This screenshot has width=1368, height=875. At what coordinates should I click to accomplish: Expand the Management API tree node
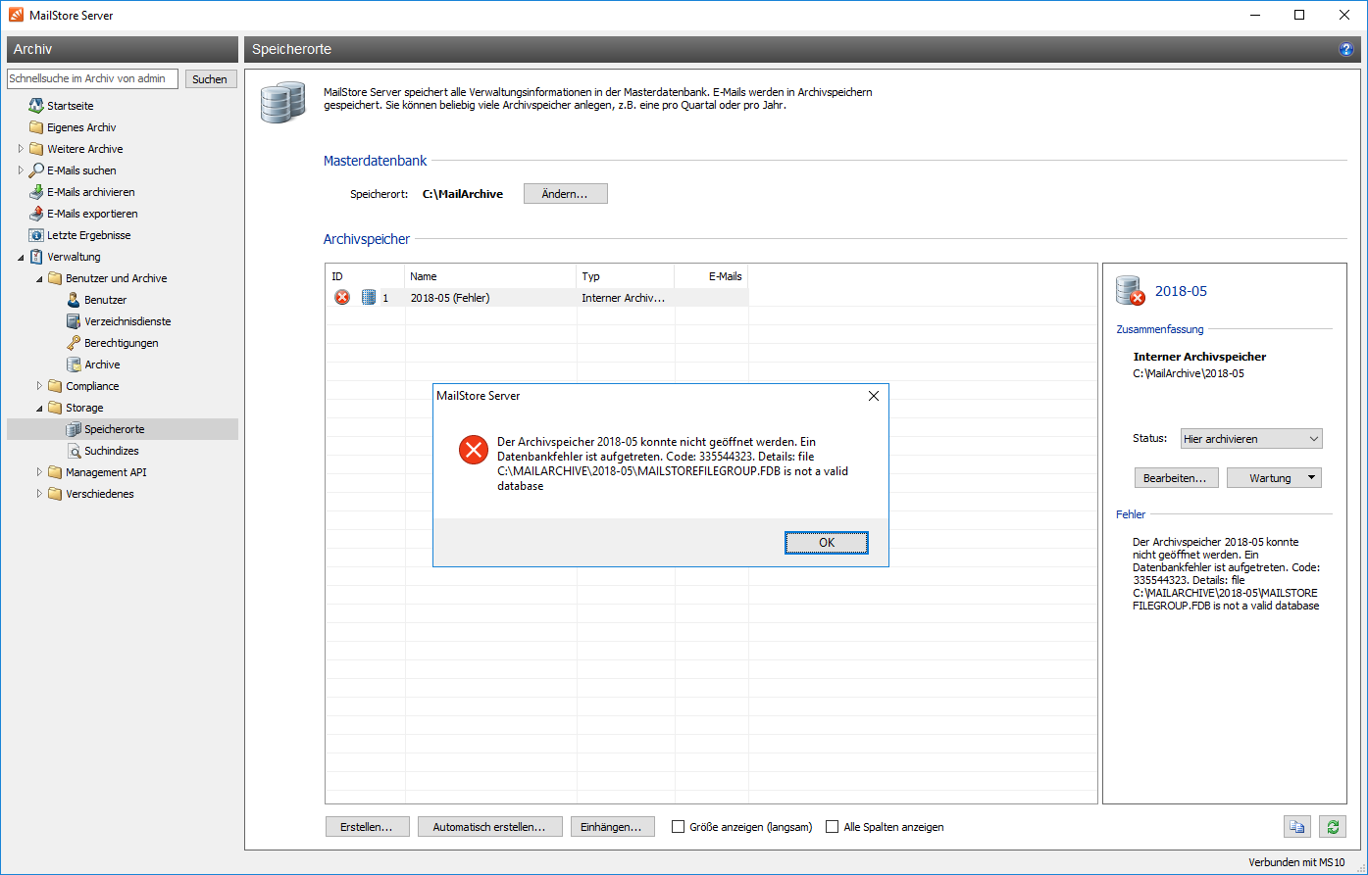point(39,472)
